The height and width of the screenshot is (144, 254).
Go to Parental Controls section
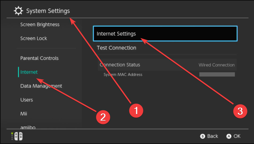(x=39, y=58)
